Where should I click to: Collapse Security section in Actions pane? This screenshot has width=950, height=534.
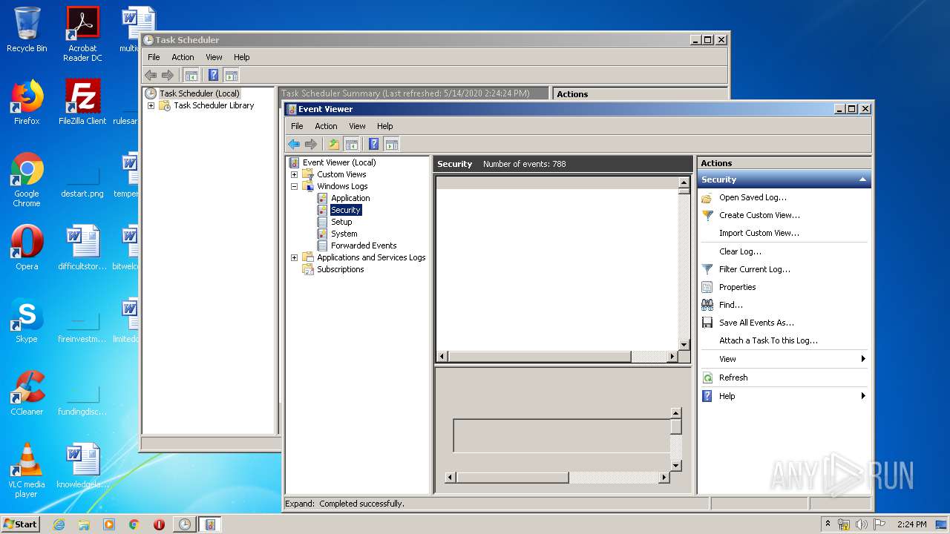[862, 179]
